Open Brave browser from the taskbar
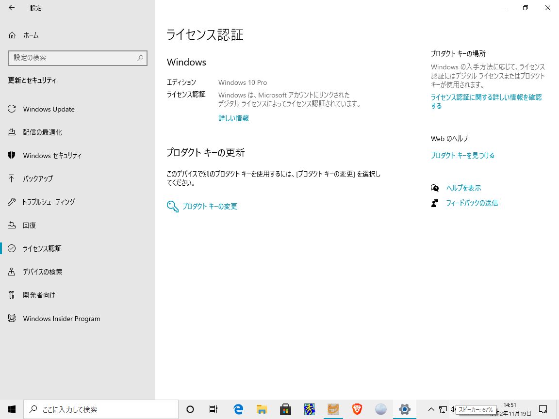559x419 pixels. point(357,409)
